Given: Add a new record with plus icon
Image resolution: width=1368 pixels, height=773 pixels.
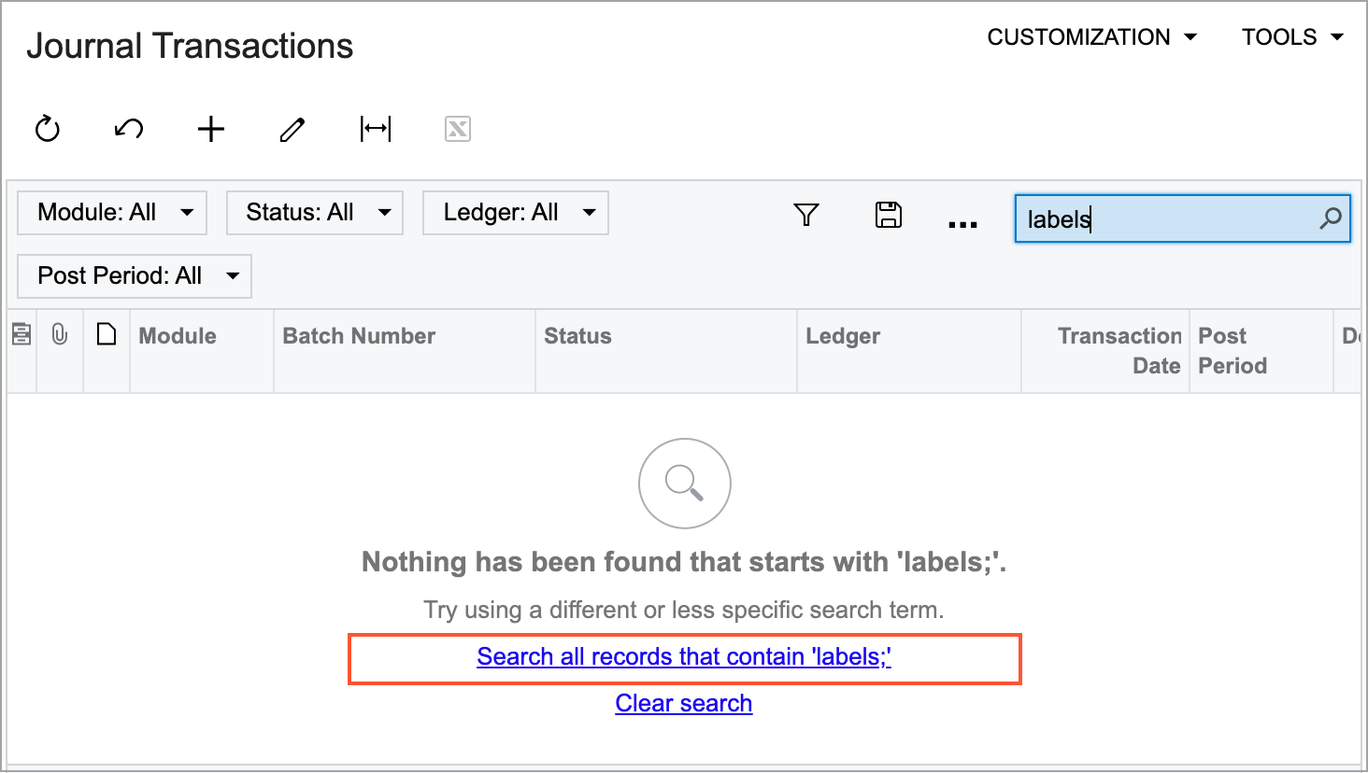Looking at the screenshot, I should (211, 129).
